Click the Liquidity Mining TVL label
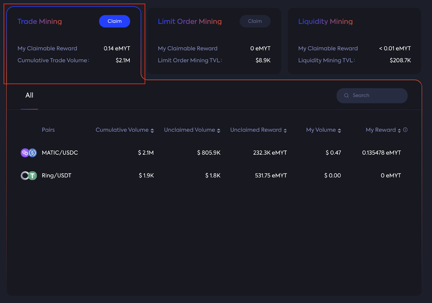 (326, 60)
